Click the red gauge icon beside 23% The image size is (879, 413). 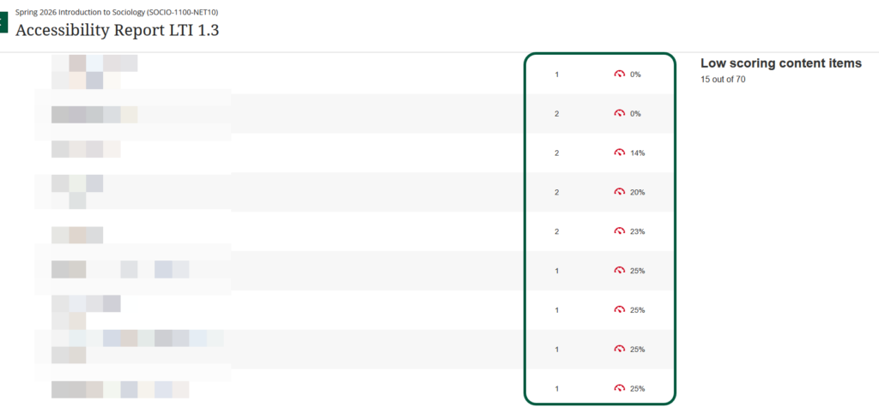point(619,231)
